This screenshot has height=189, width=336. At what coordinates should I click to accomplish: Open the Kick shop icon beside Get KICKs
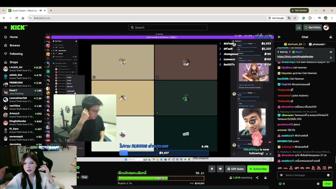pos(299,28)
